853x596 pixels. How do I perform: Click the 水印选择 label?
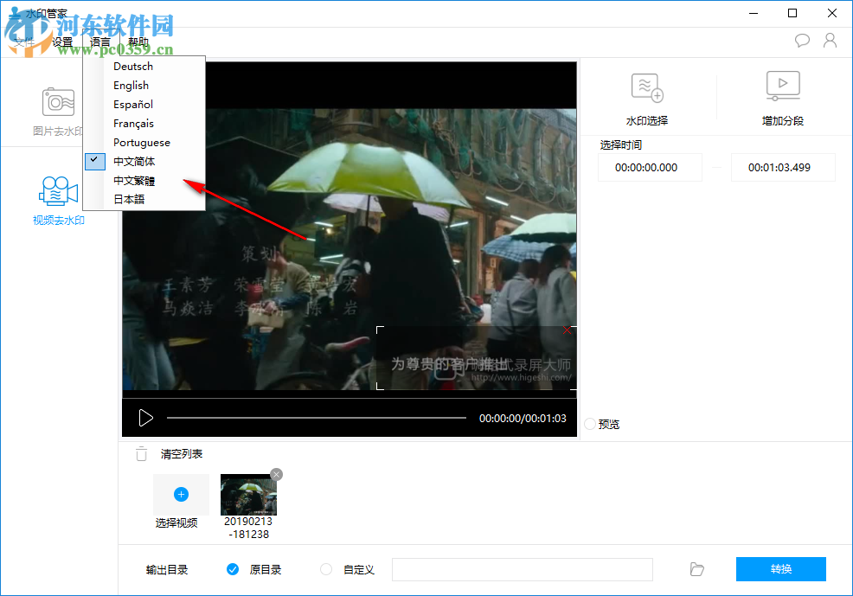click(647, 121)
